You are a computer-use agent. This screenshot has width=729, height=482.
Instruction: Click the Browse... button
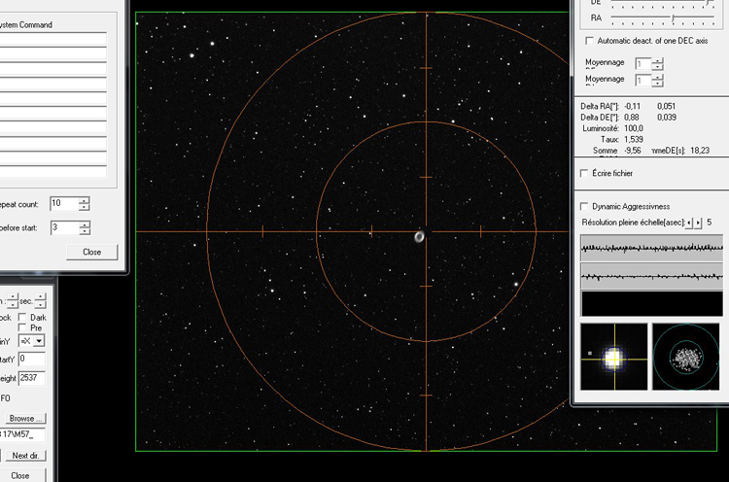(x=25, y=418)
